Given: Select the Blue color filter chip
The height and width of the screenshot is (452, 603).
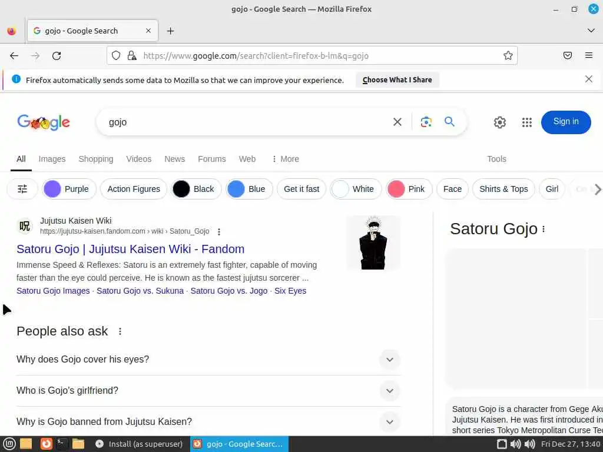Looking at the screenshot, I should pos(249,189).
